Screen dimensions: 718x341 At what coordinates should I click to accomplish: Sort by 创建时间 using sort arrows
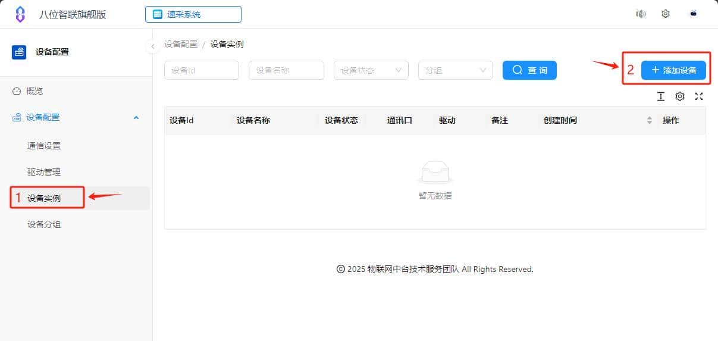click(x=649, y=120)
